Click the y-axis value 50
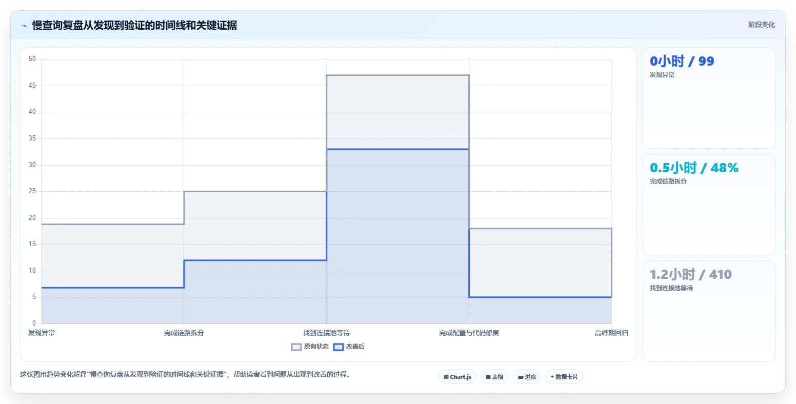The image size is (796, 404). (32, 59)
